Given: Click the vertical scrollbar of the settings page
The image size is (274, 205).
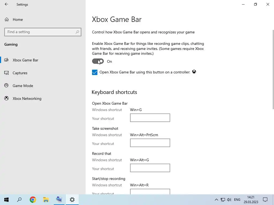Looking at the screenshot, I should tap(273, 70).
